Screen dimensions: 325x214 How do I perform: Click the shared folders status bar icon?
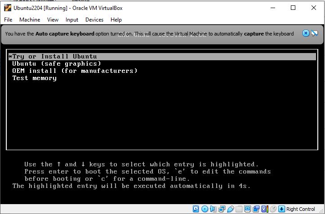point(239,209)
